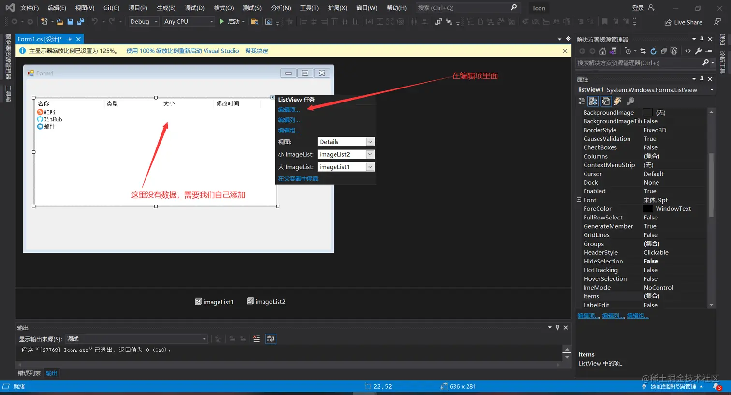The image size is (731, 395).
Task: Click Pending Changes Filter clock icon
Action: tap(628, 51)
